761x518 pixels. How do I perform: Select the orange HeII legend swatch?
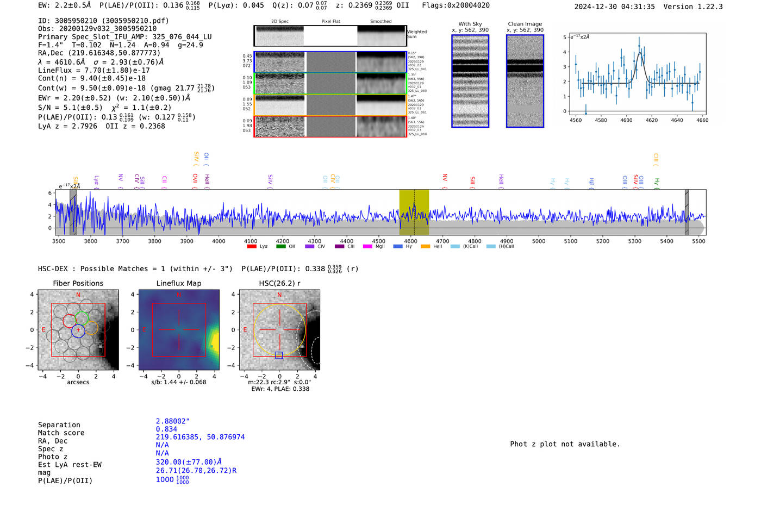(425, 246)
